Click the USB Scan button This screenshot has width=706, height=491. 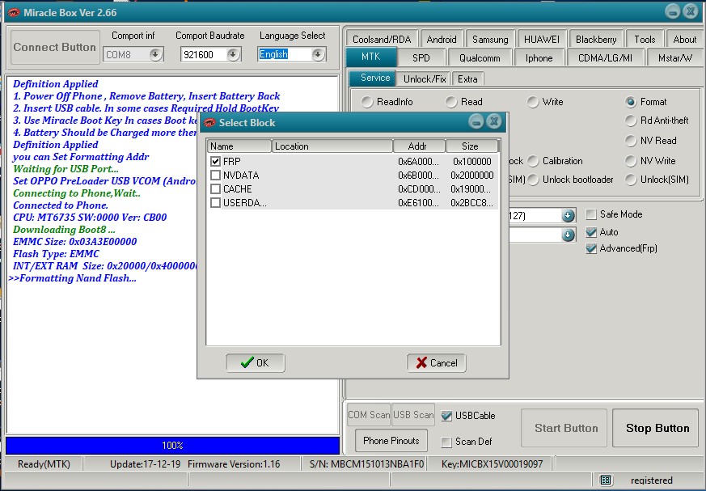[x=413, y=414]
